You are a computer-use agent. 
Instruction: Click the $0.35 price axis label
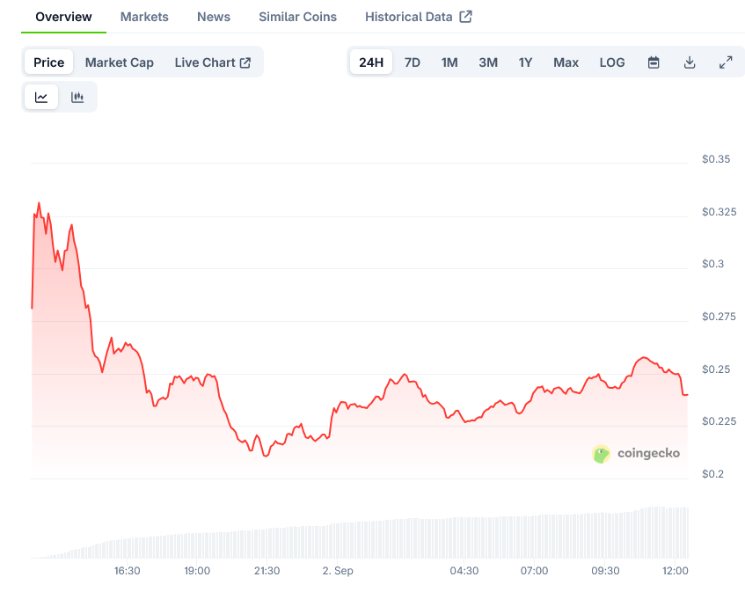point(716,159)
